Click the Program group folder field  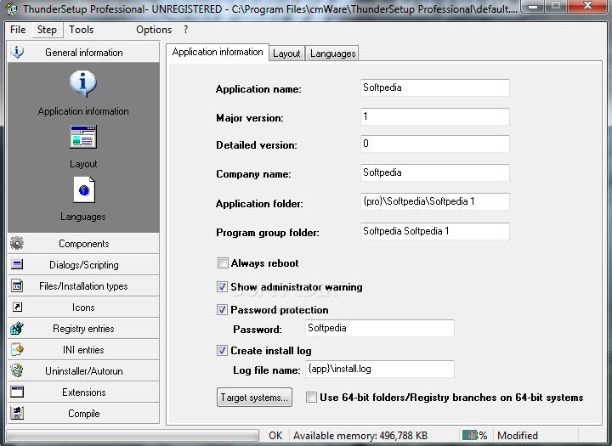[435, 231]
